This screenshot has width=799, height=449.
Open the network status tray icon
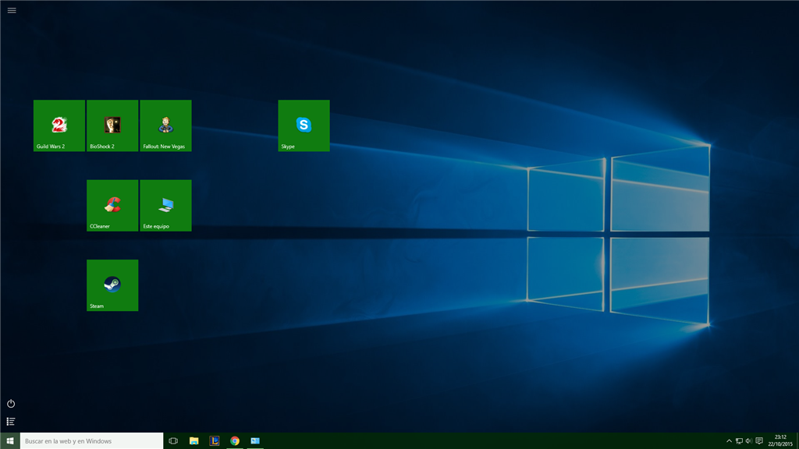739,441
